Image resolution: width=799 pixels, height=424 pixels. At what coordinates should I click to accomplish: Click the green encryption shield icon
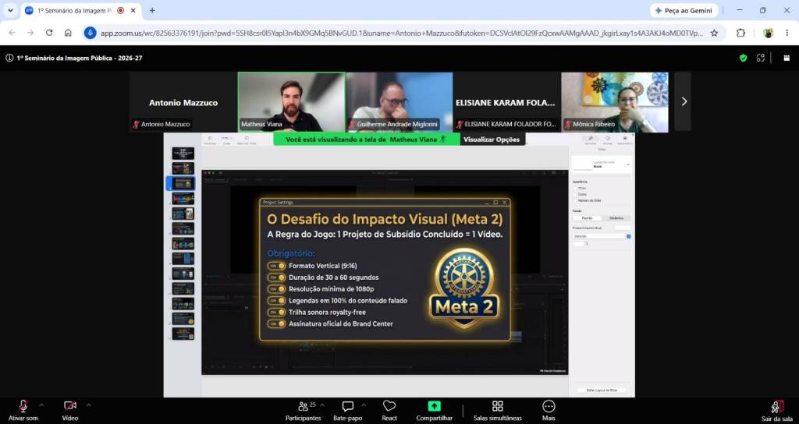pos(743,58)
